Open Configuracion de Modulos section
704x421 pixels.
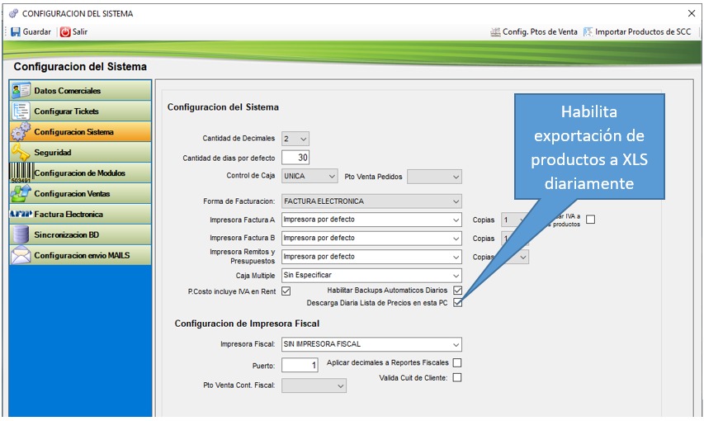(x=79, y=173)
